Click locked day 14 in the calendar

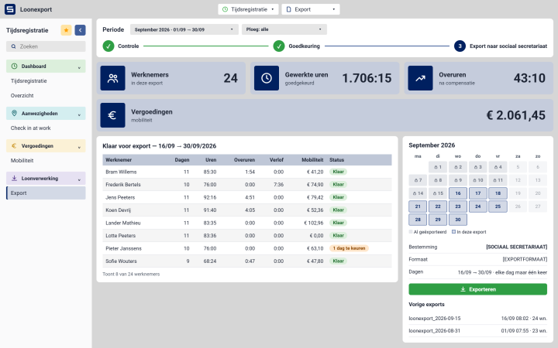(x=418, y=193)
